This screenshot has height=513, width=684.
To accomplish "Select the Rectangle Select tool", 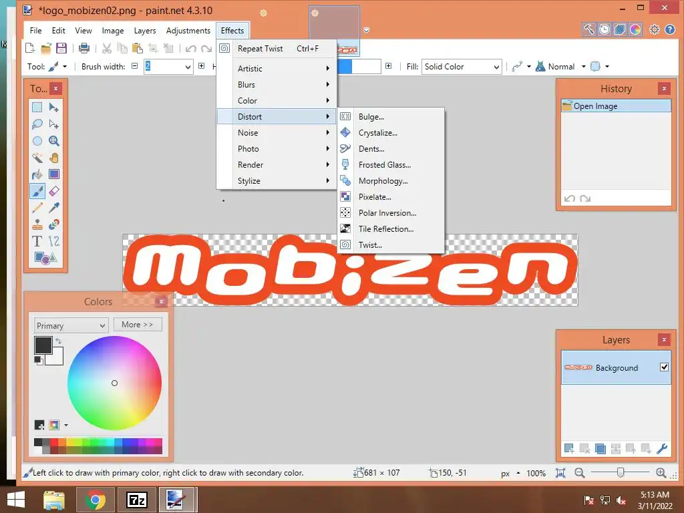I will pyautogui.click(x=37, y=108).
